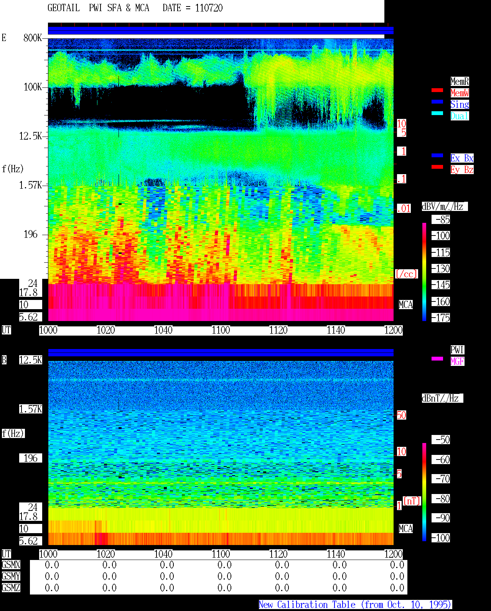The width and height of the screenshot is (491, 611).
Task: Click the MemW legend label
Action: [460, 93]
